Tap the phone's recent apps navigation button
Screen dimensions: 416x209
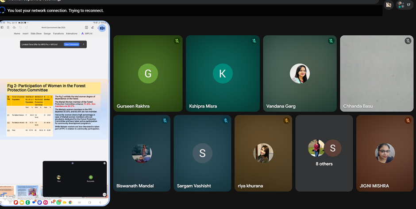click(79, 202)
